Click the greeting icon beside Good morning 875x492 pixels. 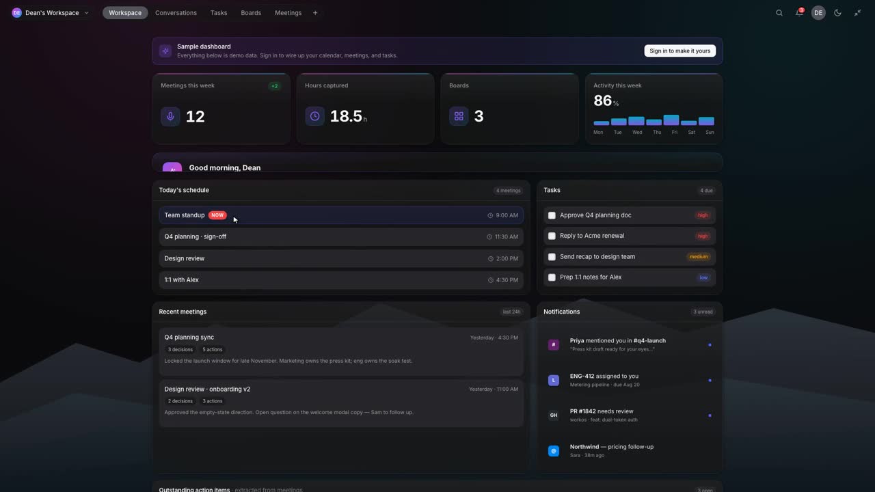172,167
